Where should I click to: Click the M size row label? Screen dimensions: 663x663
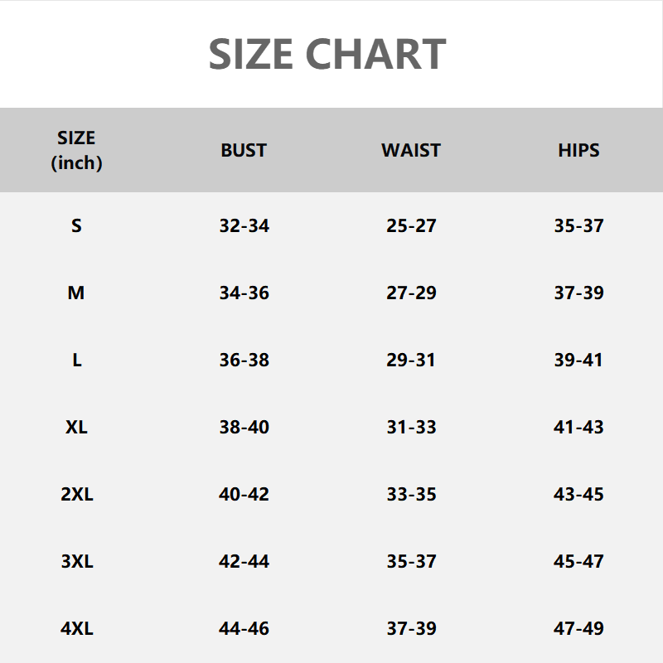(x=76, y=293)
